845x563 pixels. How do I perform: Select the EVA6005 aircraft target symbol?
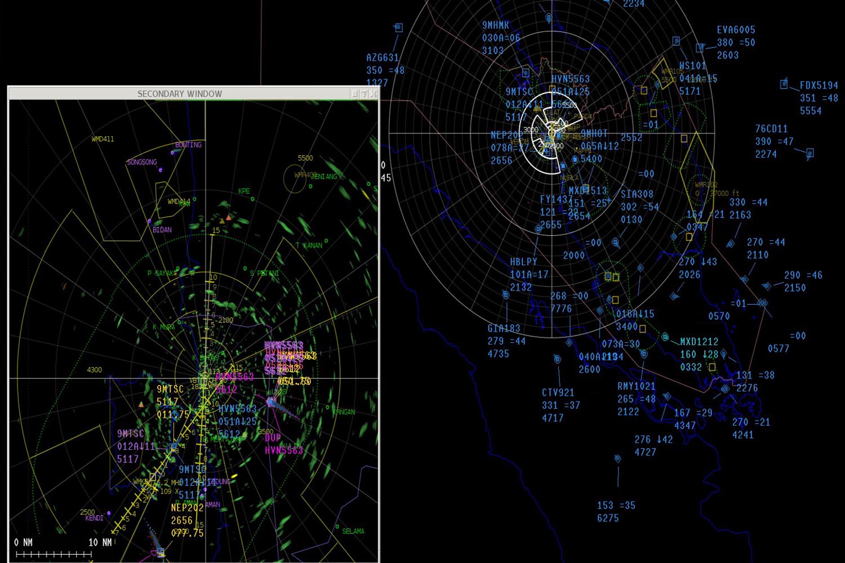click(700, 48)
